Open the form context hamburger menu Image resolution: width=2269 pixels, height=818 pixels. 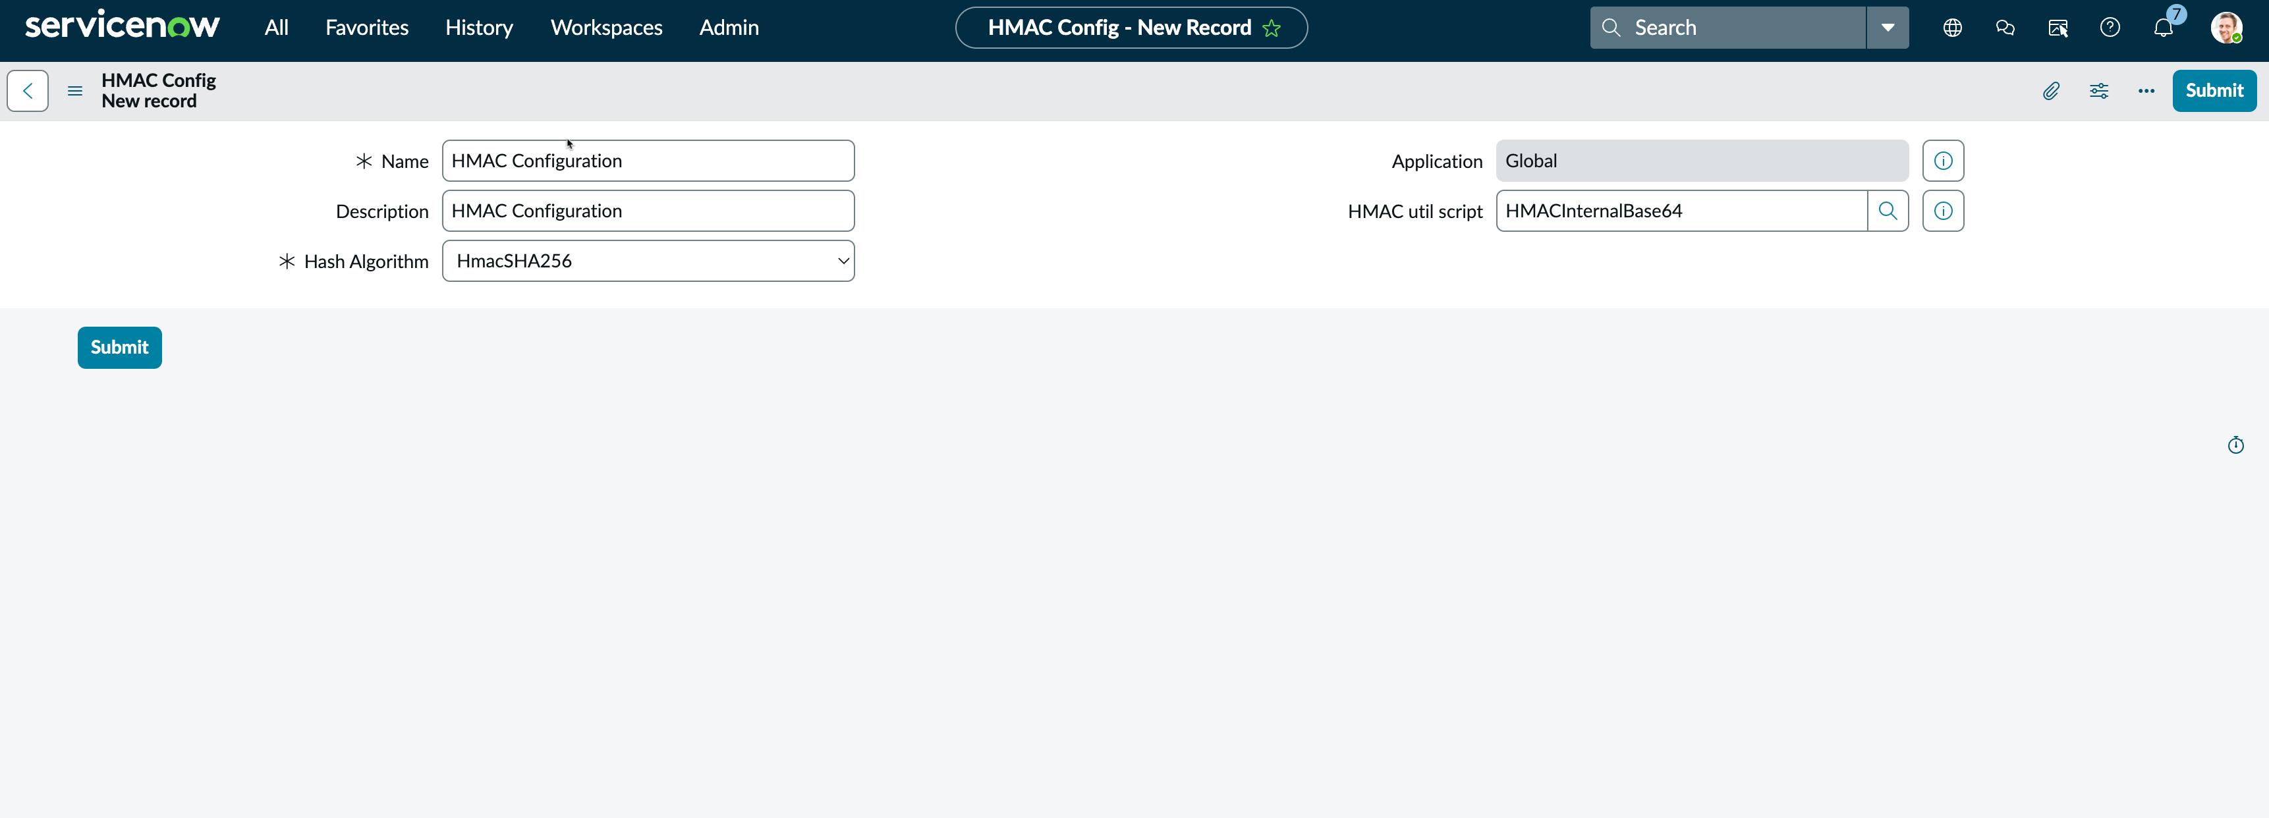(75, 91)
